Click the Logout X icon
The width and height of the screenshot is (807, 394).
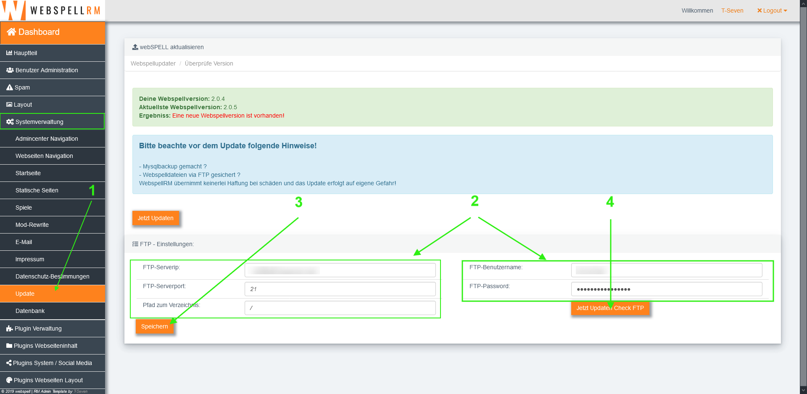(x=760, y=11)
